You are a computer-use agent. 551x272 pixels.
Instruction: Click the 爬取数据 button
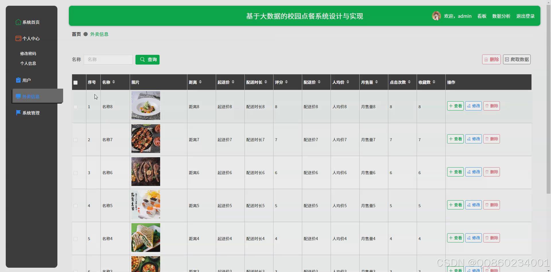(517, 59)
